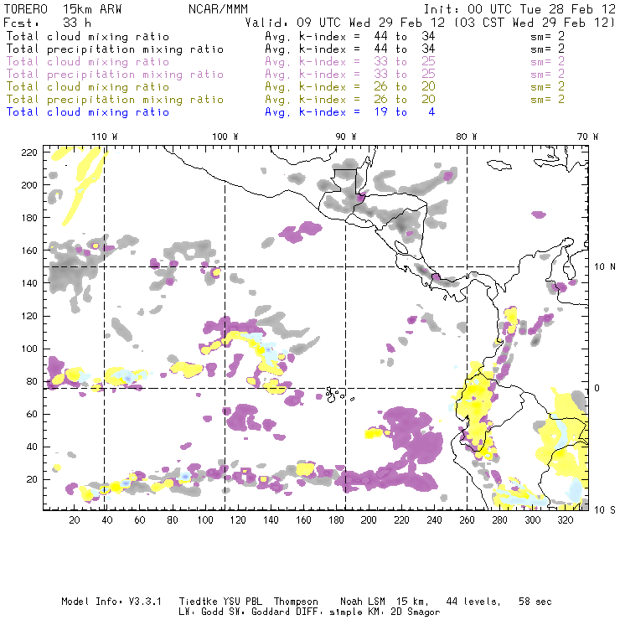Select the 'Goddard' shortwave label in the footer
The image size is (620, 620).
tap(271, 612)
